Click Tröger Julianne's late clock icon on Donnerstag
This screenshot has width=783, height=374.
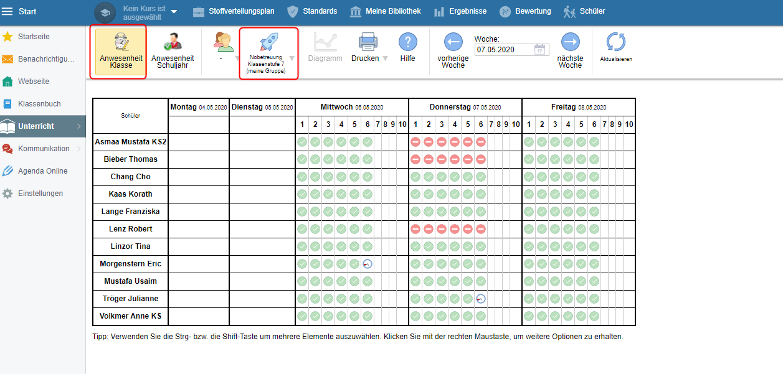[x=481, y=299]
